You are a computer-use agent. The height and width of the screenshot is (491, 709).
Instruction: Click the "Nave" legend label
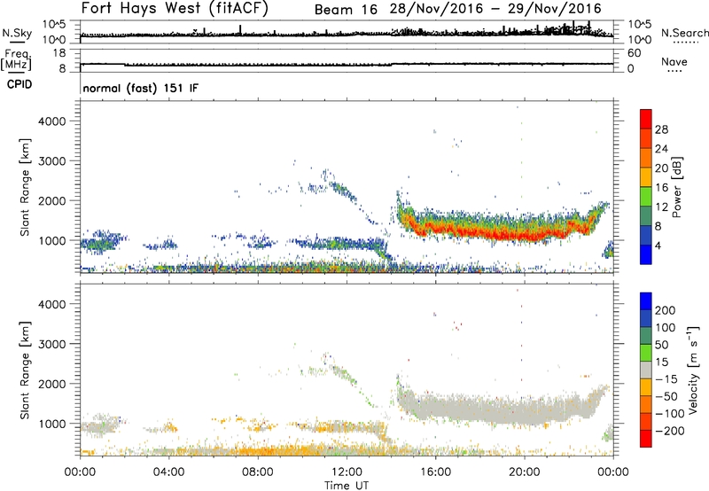[x=674, y=62]
